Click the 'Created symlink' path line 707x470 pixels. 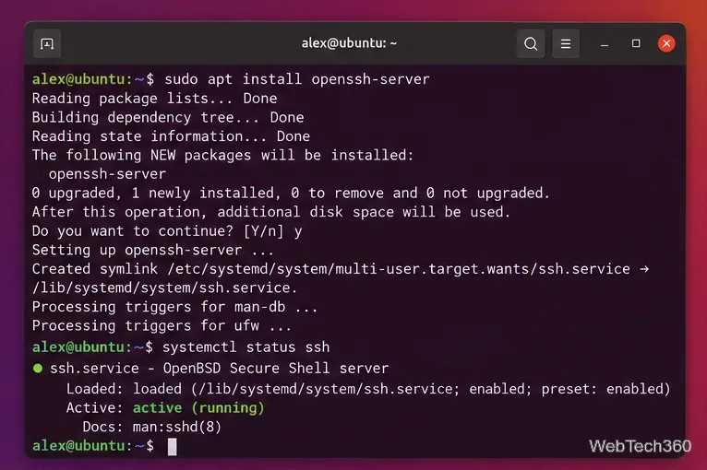click(x=341, y=269)
